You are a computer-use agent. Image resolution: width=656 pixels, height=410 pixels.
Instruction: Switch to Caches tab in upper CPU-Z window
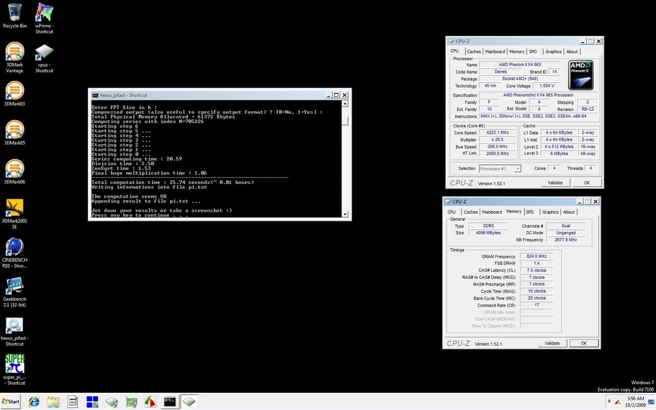click(474, 52)
